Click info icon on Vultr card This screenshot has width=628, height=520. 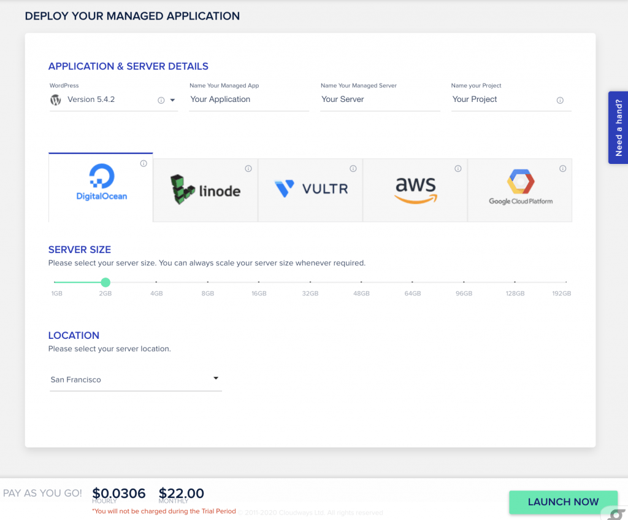pyautogui.click(x=353, y=168)
